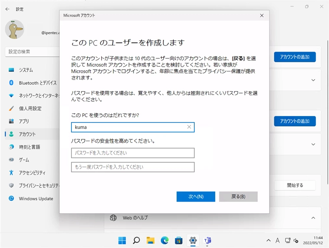
Task: Launch Microsoft Edge from the taskbar
Action: click(164, 241)
